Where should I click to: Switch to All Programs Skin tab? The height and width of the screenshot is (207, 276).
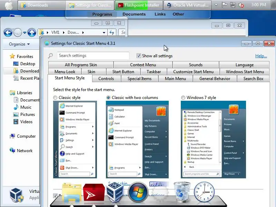81,65
